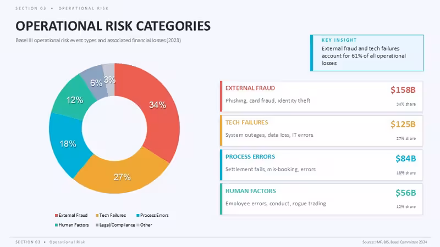The image size is (440, 247).
Task: Click the source citation footer text
Action: click(394, 242)
